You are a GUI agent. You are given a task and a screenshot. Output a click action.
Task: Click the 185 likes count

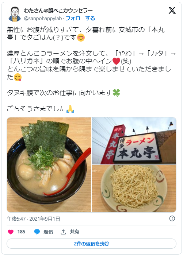coord(21,232)
